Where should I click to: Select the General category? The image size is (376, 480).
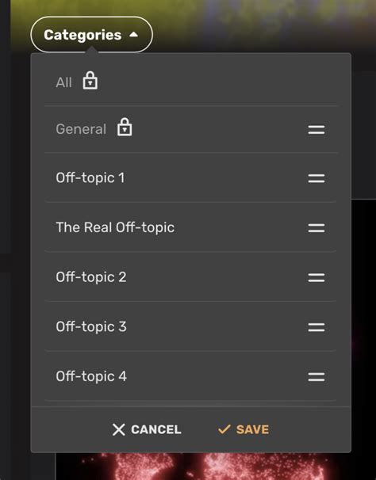(x=81, y=129)
